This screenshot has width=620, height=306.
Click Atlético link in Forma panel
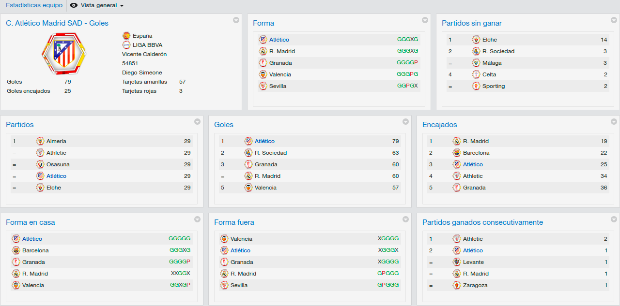pyautogui.click(x=279, y=40)
